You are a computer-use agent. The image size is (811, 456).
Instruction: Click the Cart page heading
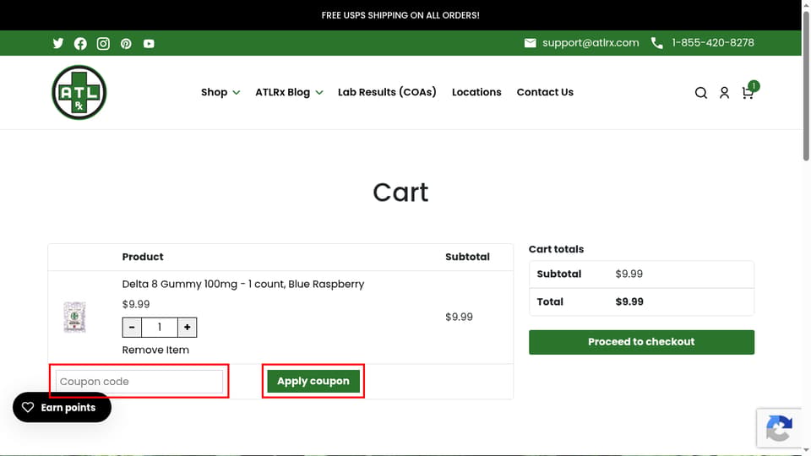400,193
